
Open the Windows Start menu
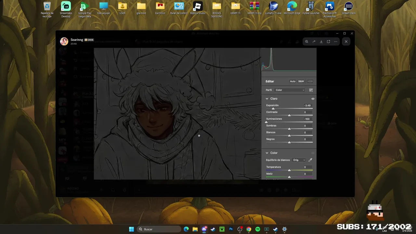131,229
